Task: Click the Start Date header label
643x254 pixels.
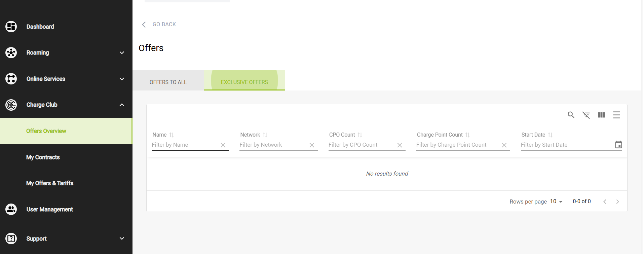Action: 533,135
